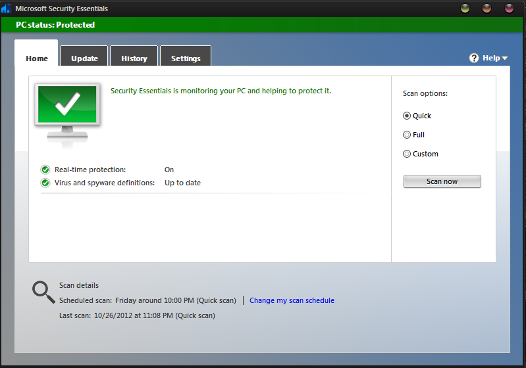Click the Help question mark icon
Viewport: 526px width, 368px height.
coord(474,58)
